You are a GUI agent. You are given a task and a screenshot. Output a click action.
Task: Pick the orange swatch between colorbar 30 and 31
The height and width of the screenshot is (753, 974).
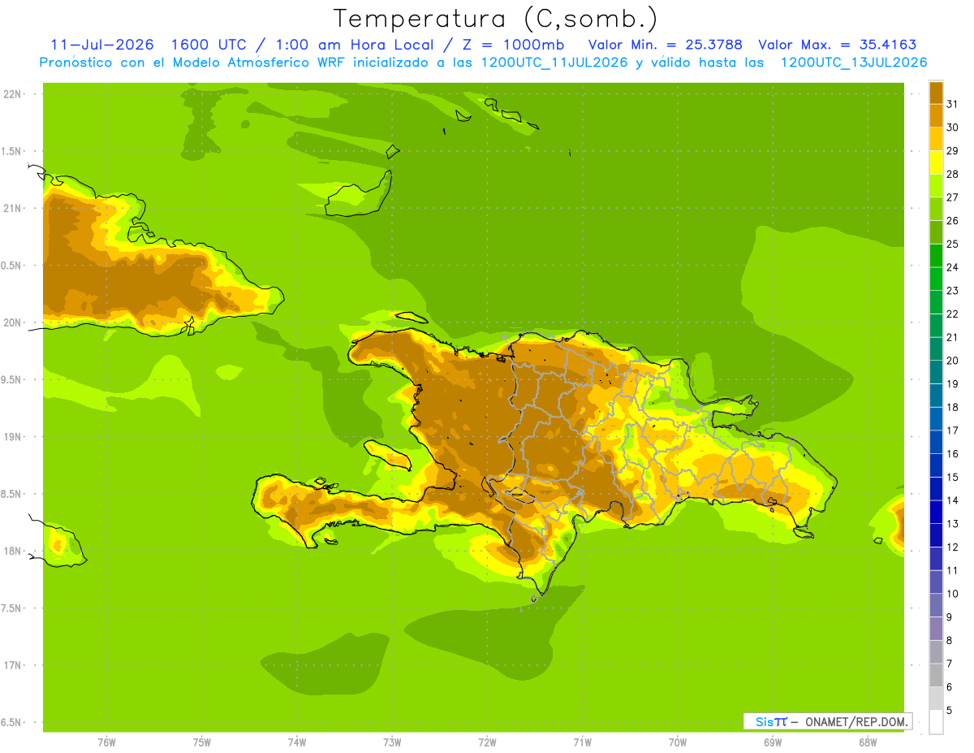click(x=937, y=115)
